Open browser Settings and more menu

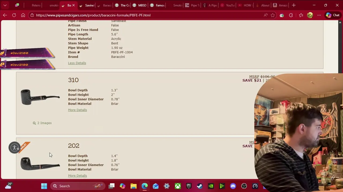tap(319, 15)
